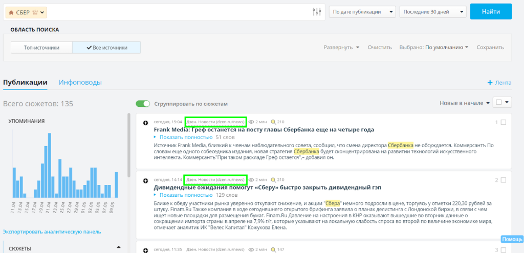524x253 pixels.
Task: Click the plus icon beside Лента
Action: pos(490,82)
